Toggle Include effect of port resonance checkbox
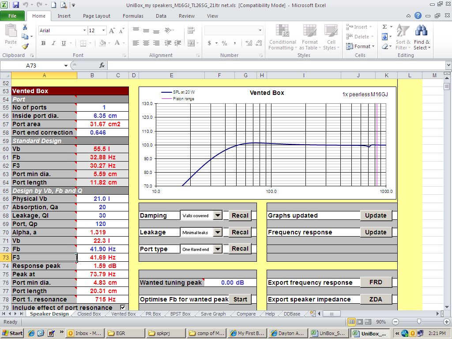 coord(123,307)
